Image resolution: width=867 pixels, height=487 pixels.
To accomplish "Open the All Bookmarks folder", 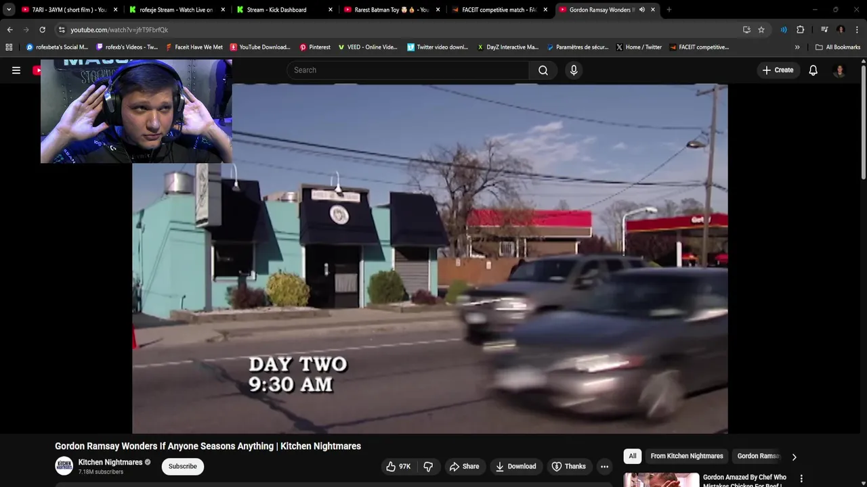I will [x=838, y=47].
